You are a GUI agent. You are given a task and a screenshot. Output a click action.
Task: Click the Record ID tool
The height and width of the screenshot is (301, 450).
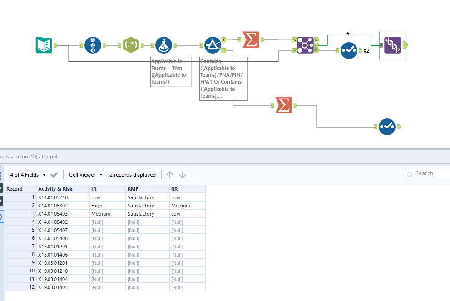(94, 45)
